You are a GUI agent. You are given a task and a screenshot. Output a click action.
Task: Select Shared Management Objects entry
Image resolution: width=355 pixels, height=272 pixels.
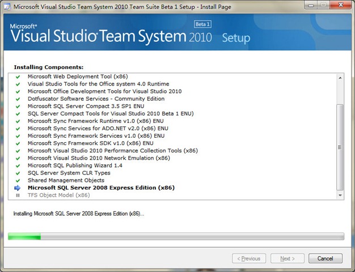pyautogui.click(x=66, y=180)
